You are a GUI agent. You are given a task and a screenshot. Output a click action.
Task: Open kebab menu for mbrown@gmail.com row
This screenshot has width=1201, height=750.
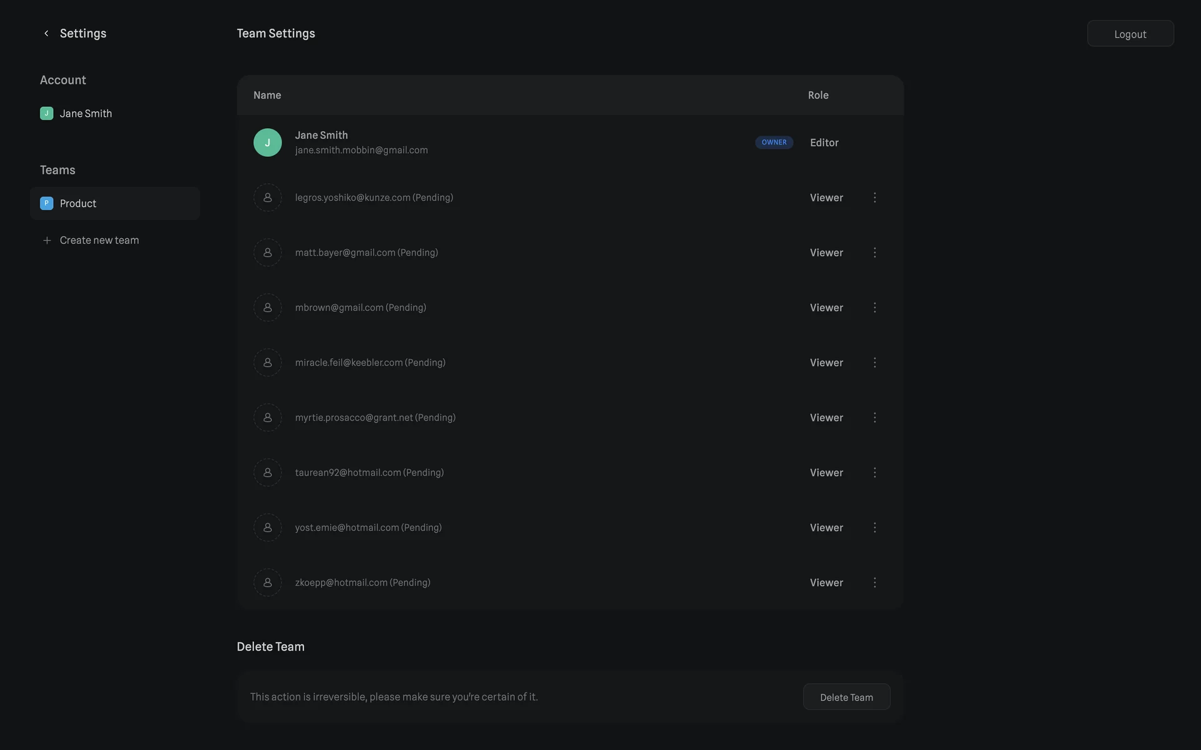874,307
